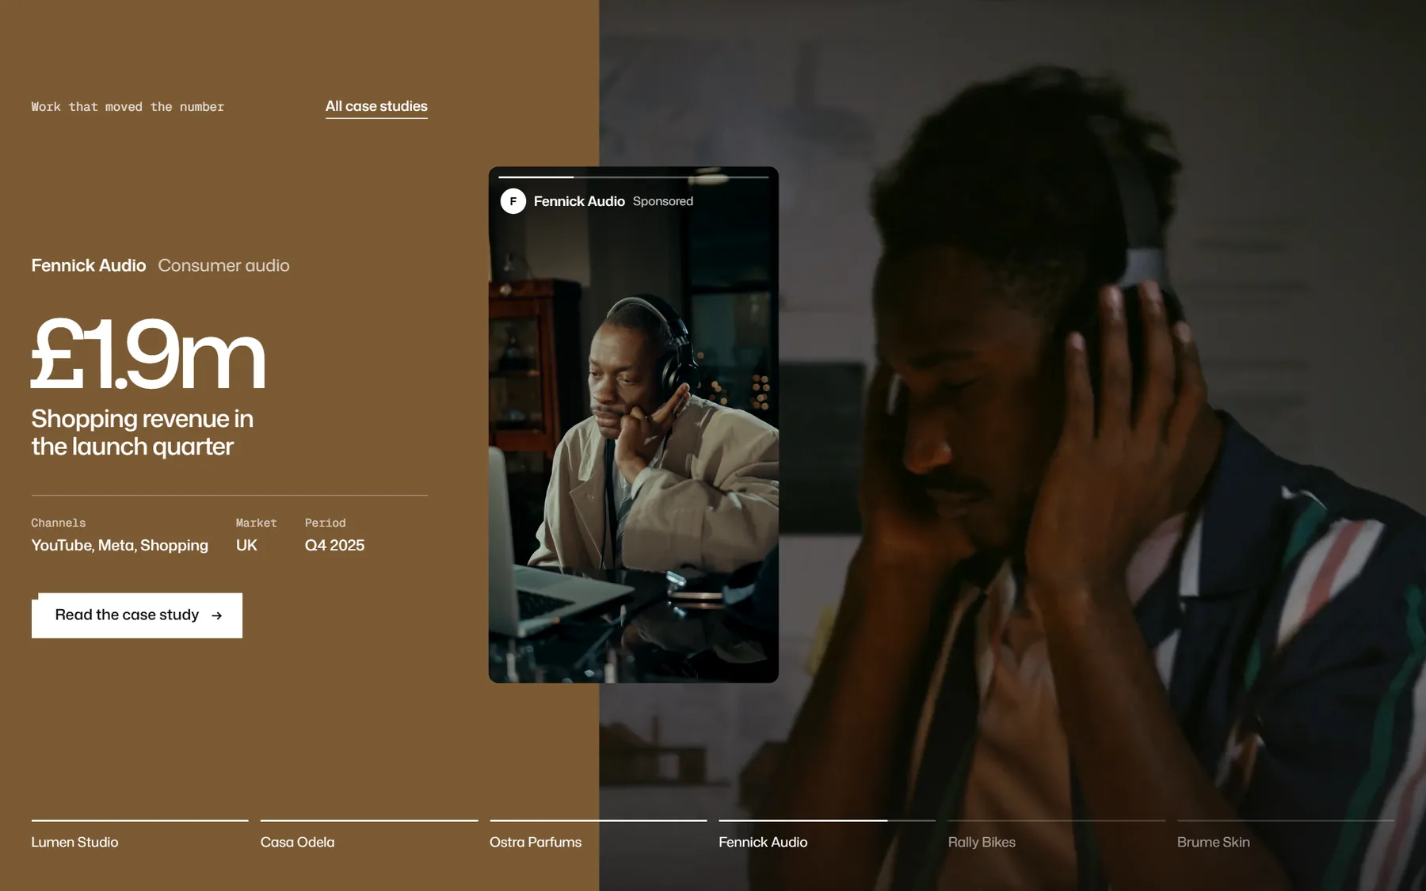Jump to the Rally Bikes tab

[1057, 835]
